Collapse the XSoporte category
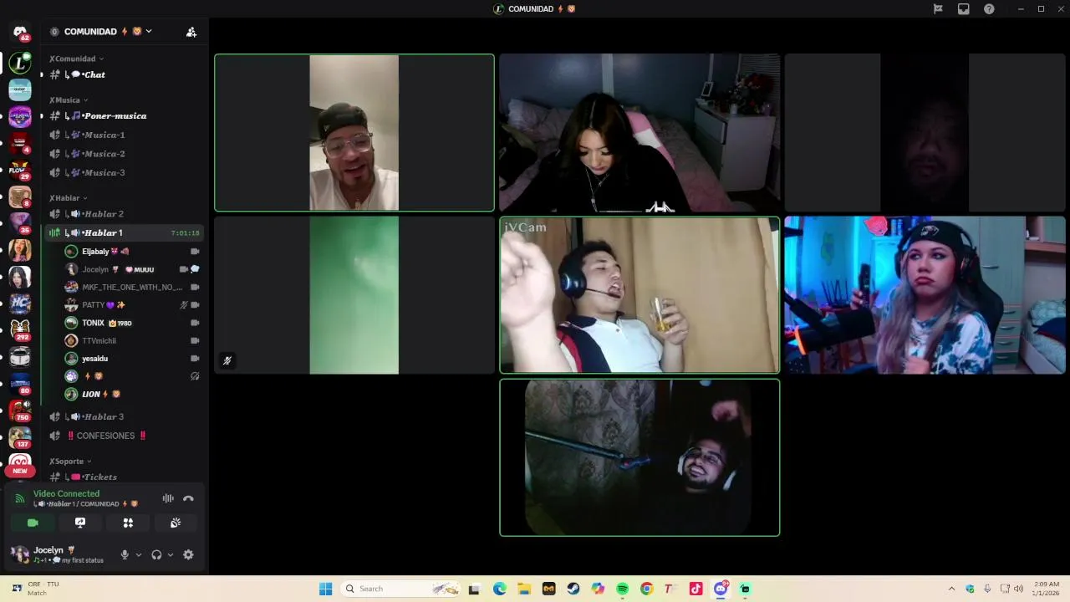 click(70, 462)
